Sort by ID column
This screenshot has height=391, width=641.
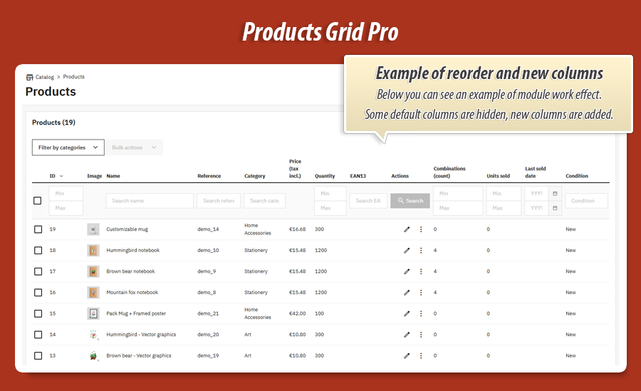[56, 176]
